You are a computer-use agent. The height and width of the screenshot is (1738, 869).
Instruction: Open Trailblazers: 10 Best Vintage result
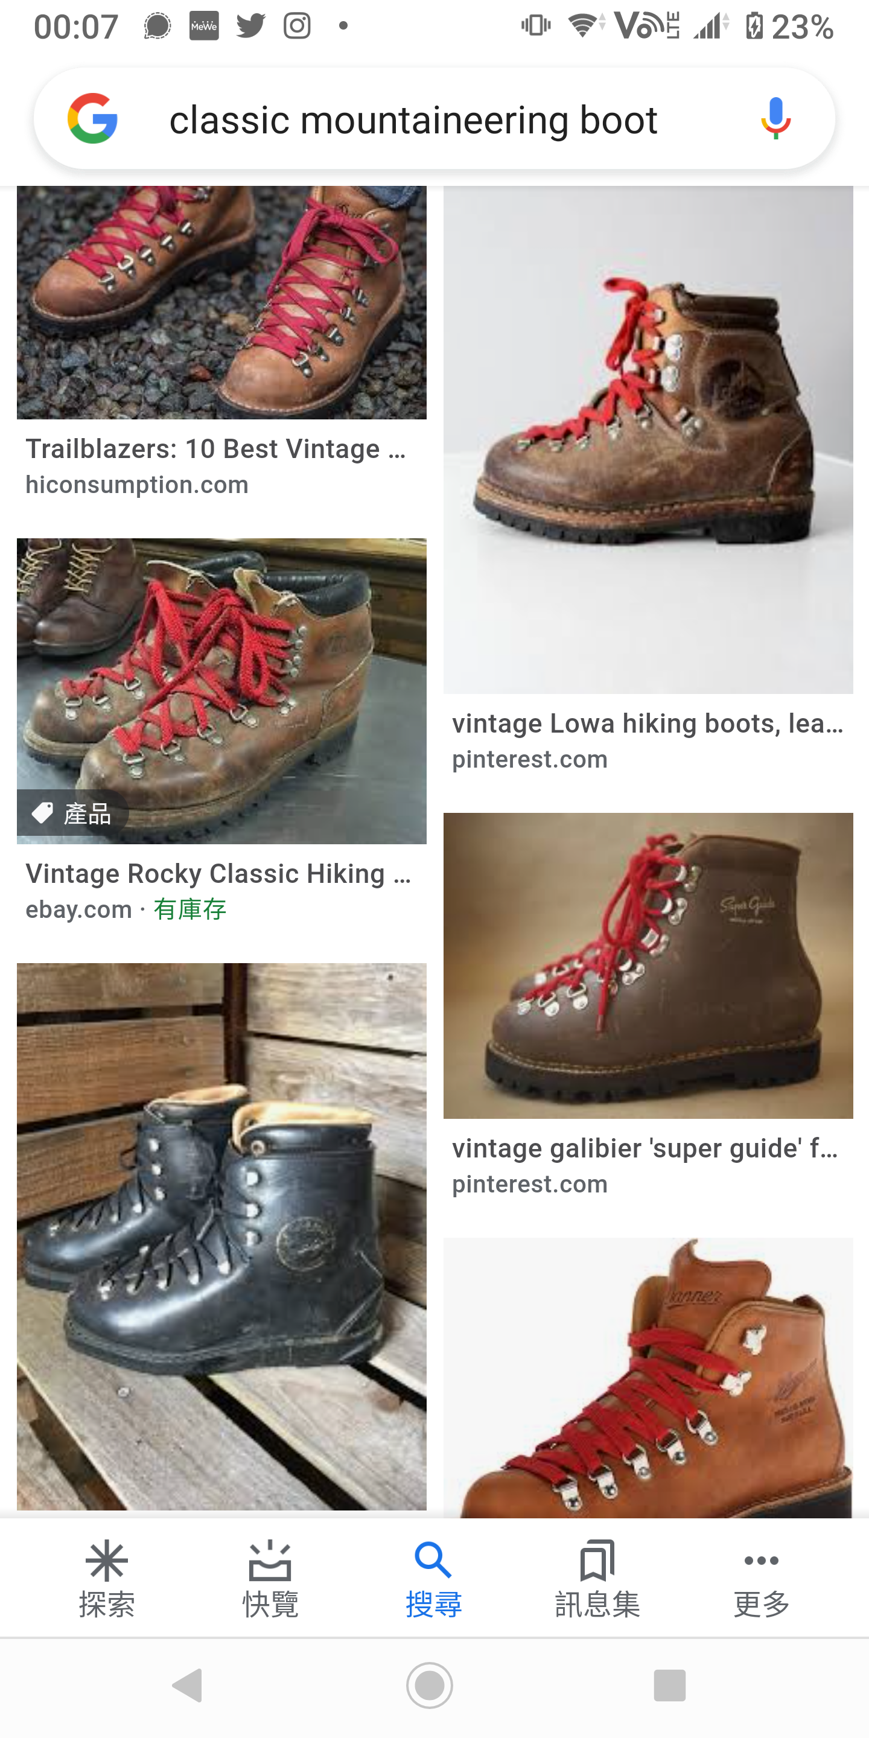(x=216, y=448)
